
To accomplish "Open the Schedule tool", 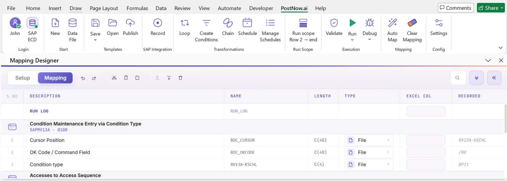I will tap(247, 23).
